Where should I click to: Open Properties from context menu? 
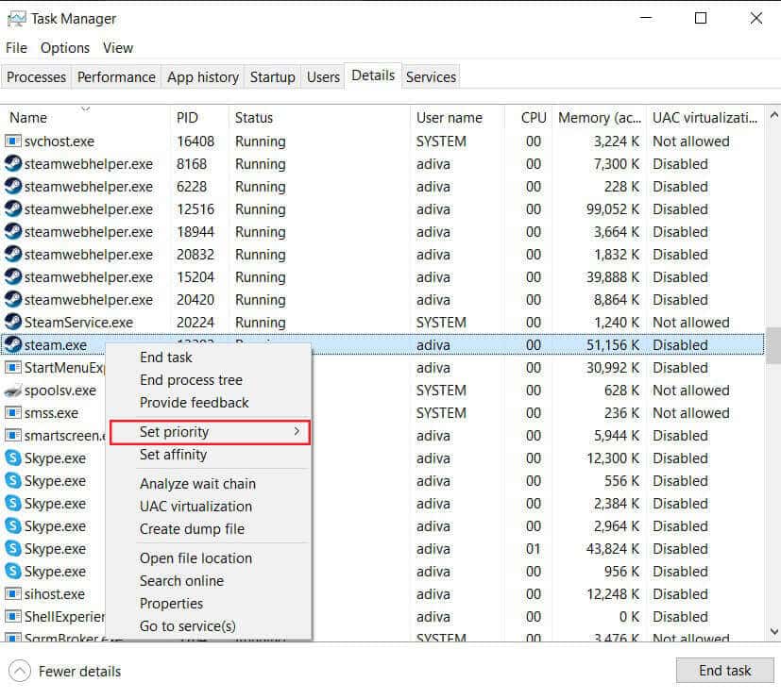coord(171,604)
